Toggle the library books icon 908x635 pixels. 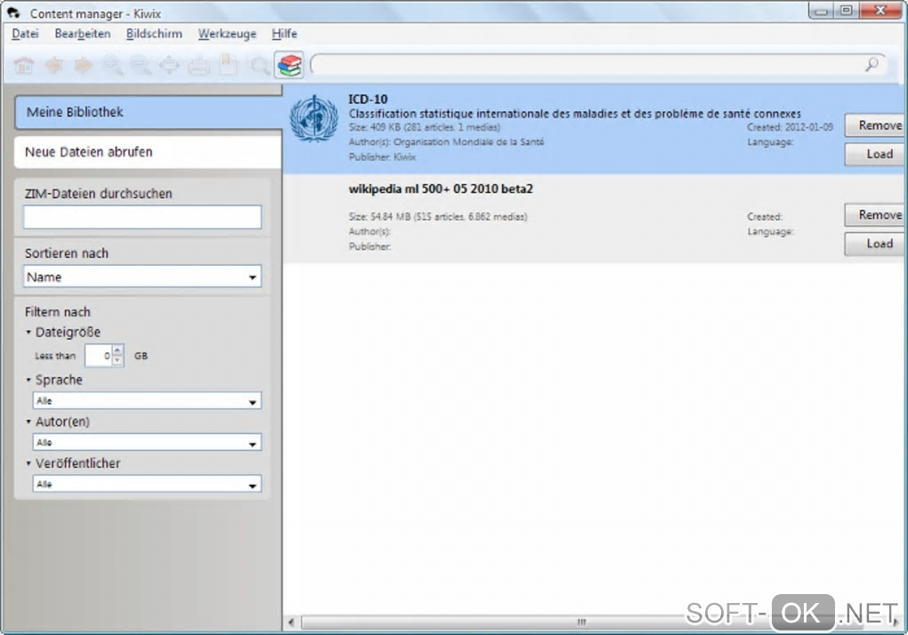tap(289, 65)
